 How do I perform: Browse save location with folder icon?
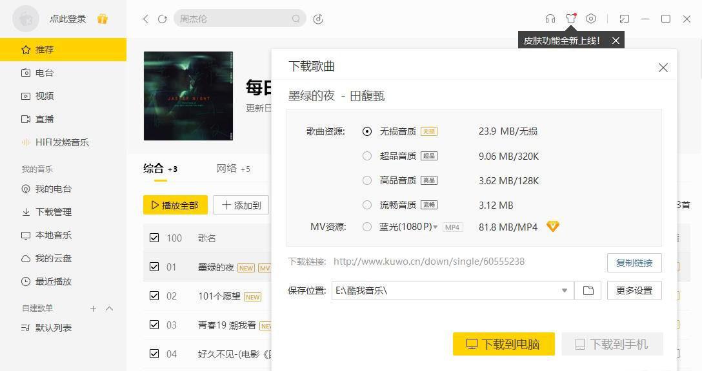[x=588, y=290]
